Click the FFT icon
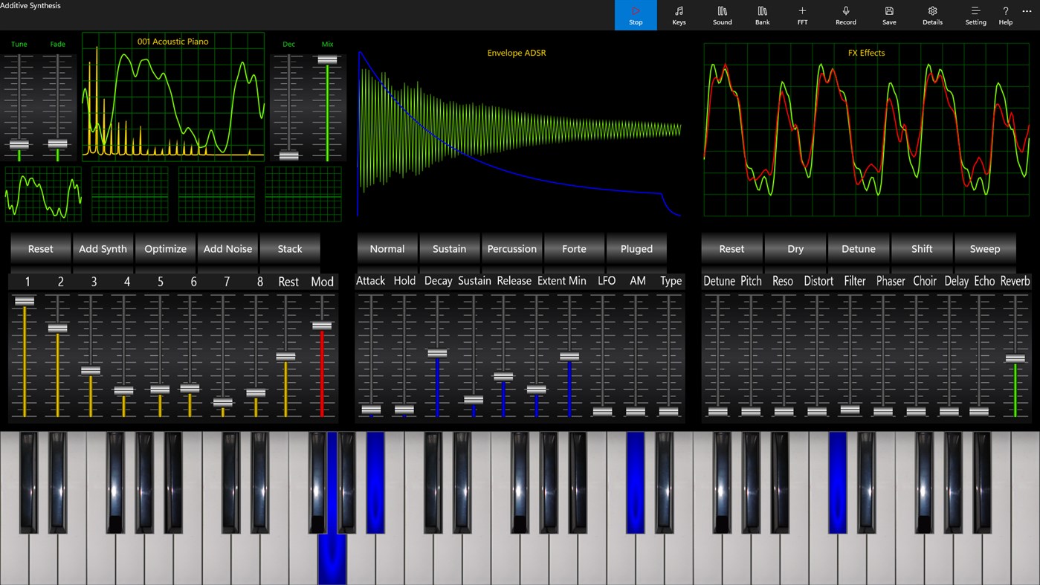1040x585 pixels. (x=801, y=15)
